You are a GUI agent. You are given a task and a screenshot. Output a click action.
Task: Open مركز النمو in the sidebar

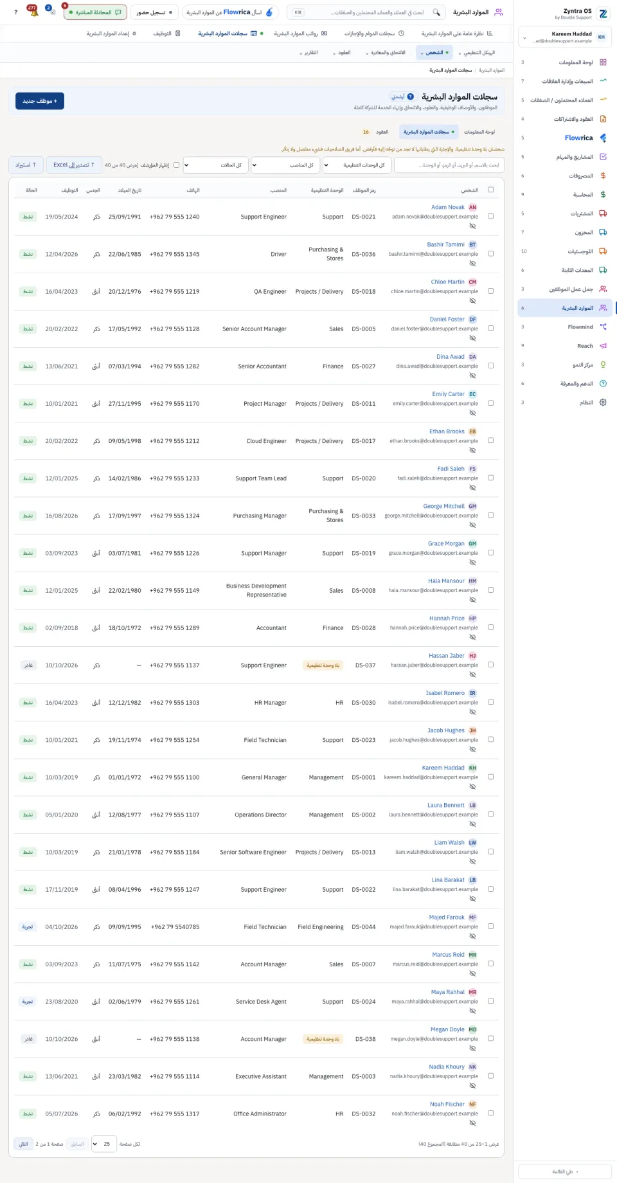564,365
